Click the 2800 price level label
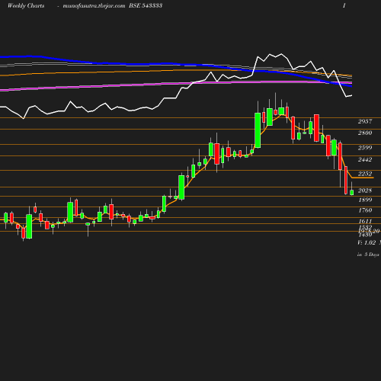 point(365,133)
